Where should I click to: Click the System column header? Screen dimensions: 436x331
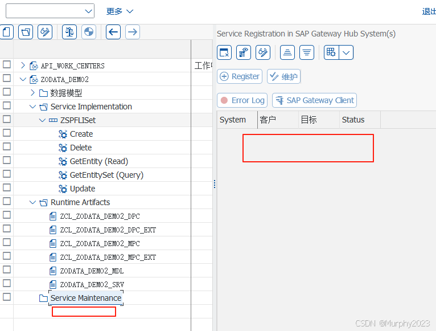pos(237,120)
